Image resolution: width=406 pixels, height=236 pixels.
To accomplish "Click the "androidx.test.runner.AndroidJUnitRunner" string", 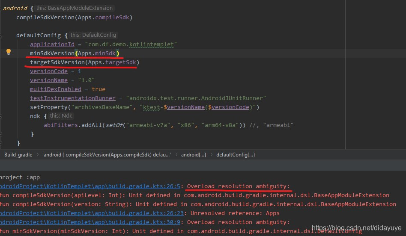I will (196, 98).
